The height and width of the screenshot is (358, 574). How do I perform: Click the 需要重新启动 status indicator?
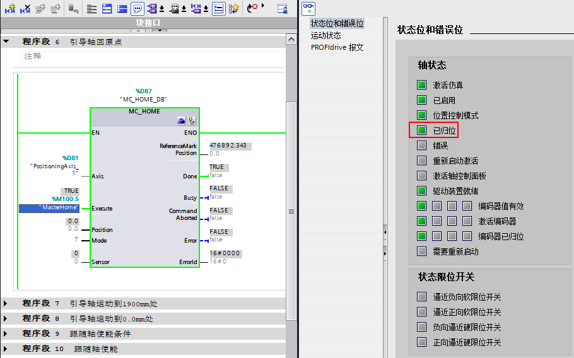(x=422, y=251)
